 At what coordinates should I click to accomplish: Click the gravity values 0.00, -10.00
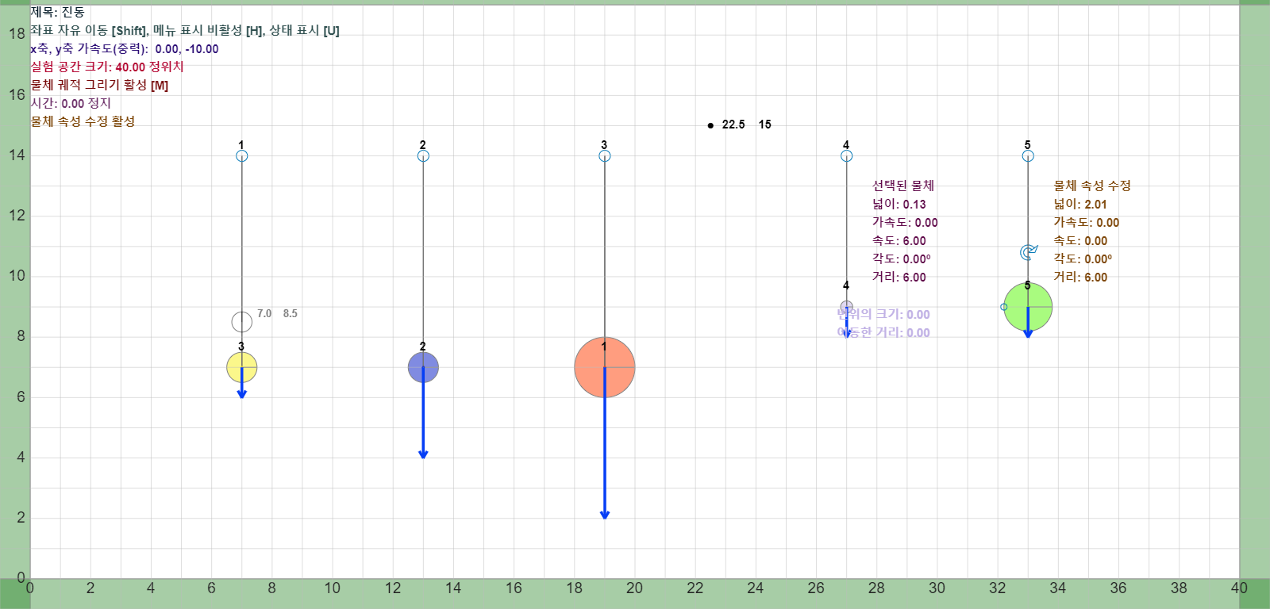coord(187,49)
